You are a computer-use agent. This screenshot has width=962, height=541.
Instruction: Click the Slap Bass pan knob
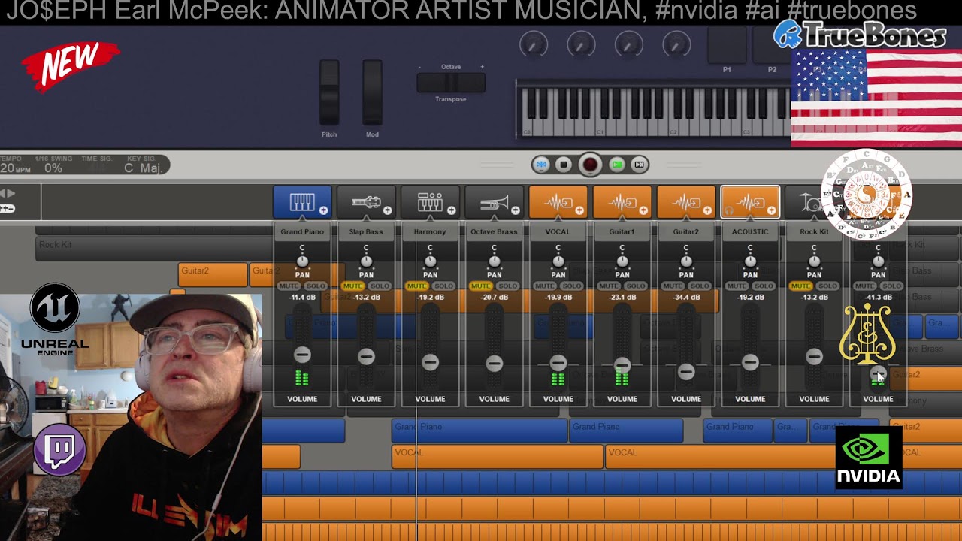tap(366, 261)
